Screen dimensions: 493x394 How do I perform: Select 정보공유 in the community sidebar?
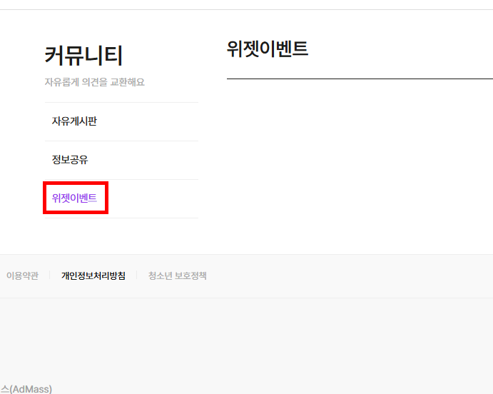pos(70,160)
